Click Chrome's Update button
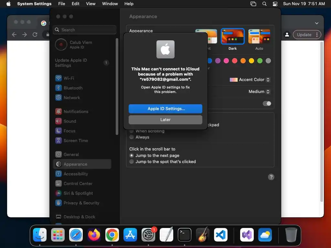The height and width of the screenshot is (248, 331). point(304,35)
